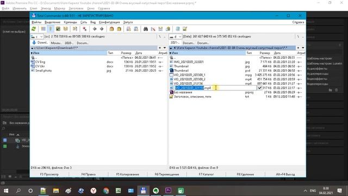
Task: Confirm rename with the checkmark button
Action: pyautogui.click(x=260, y=88)
